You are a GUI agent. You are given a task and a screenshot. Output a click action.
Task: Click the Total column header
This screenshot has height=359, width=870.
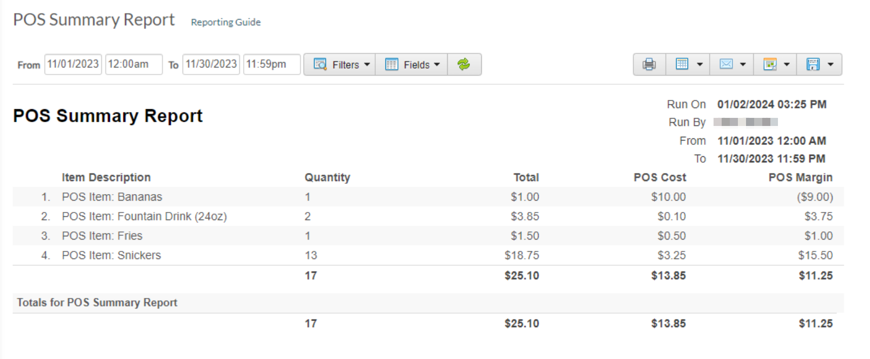(x=526, y=177)
